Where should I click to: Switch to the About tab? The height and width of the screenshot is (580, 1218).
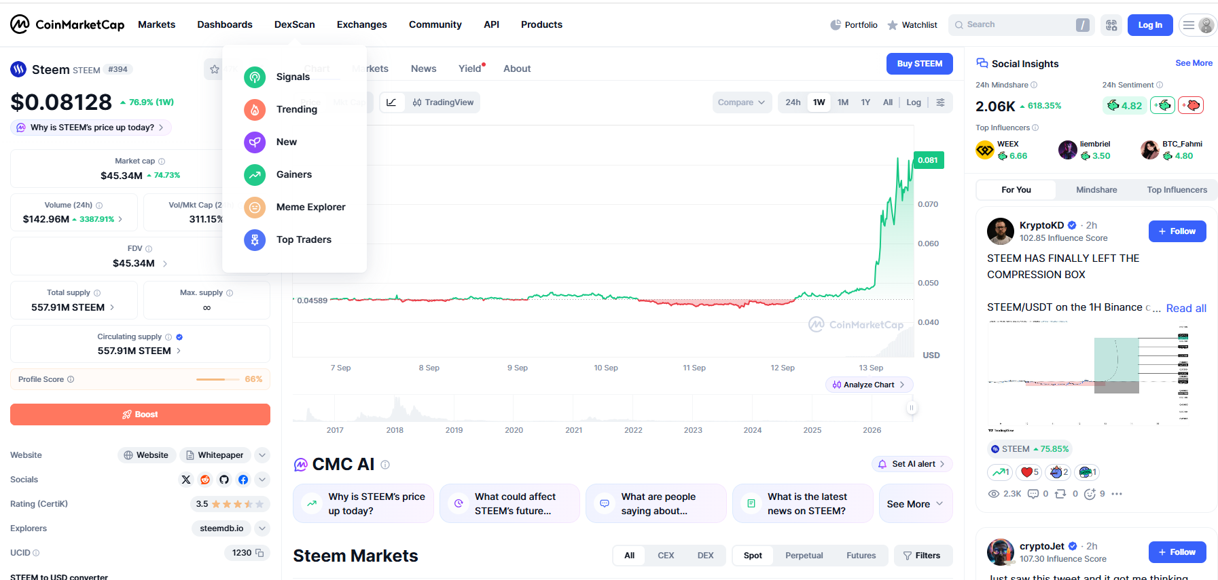click(x=517, y=69)
